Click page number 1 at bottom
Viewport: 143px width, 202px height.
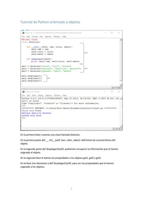click(71, 189)
